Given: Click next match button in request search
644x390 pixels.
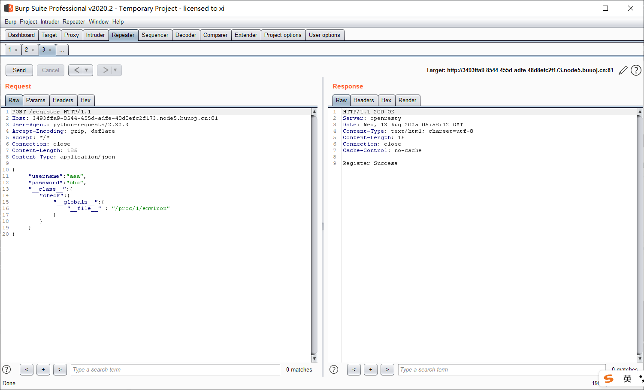Looking at the screenshot, I should (60, 369).
